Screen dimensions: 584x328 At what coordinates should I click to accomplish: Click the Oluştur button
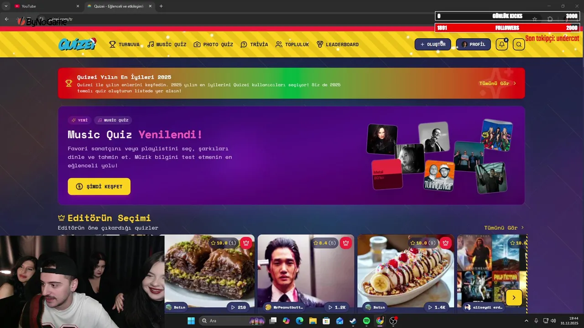433,44
